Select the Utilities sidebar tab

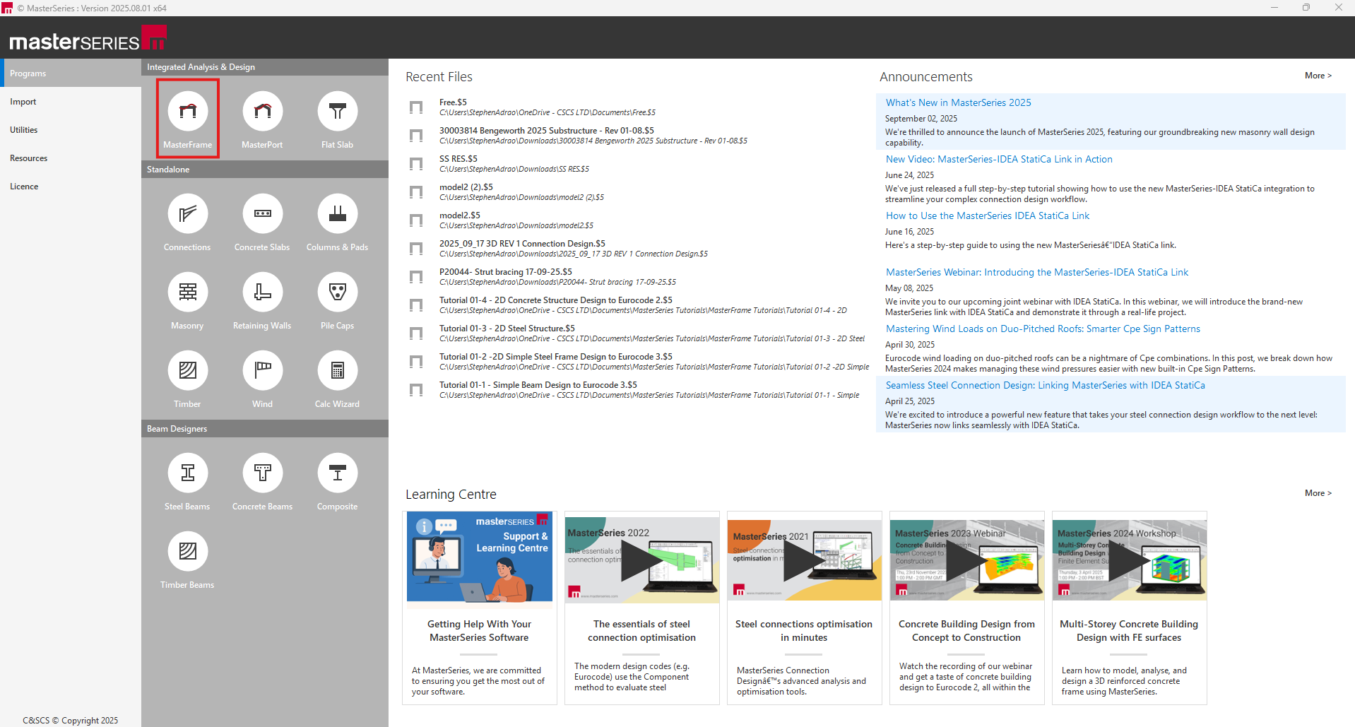click(x=24, y=130)
